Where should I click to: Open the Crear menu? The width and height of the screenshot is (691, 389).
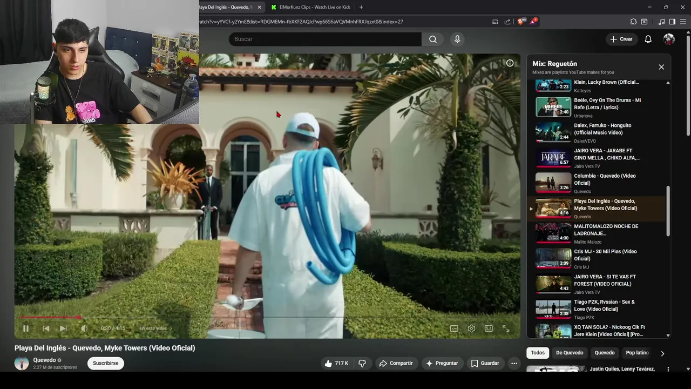tap(621, 39)
